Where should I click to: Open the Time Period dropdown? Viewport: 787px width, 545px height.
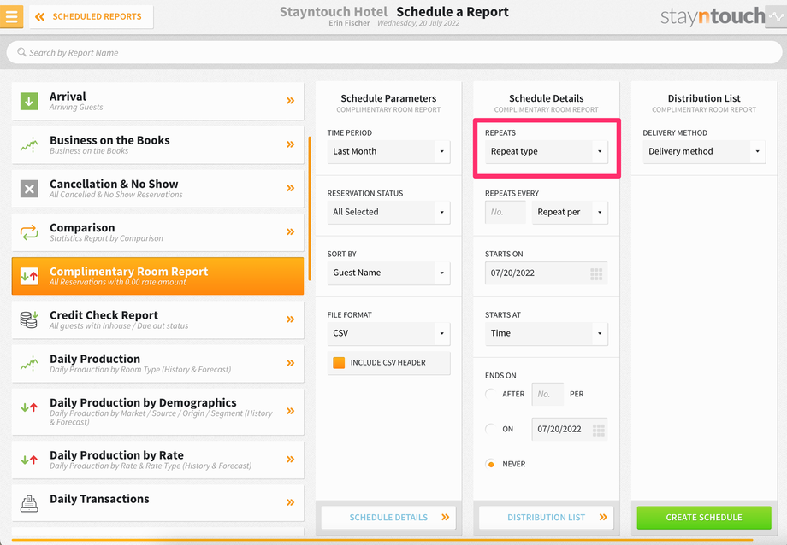pos(388,151)
